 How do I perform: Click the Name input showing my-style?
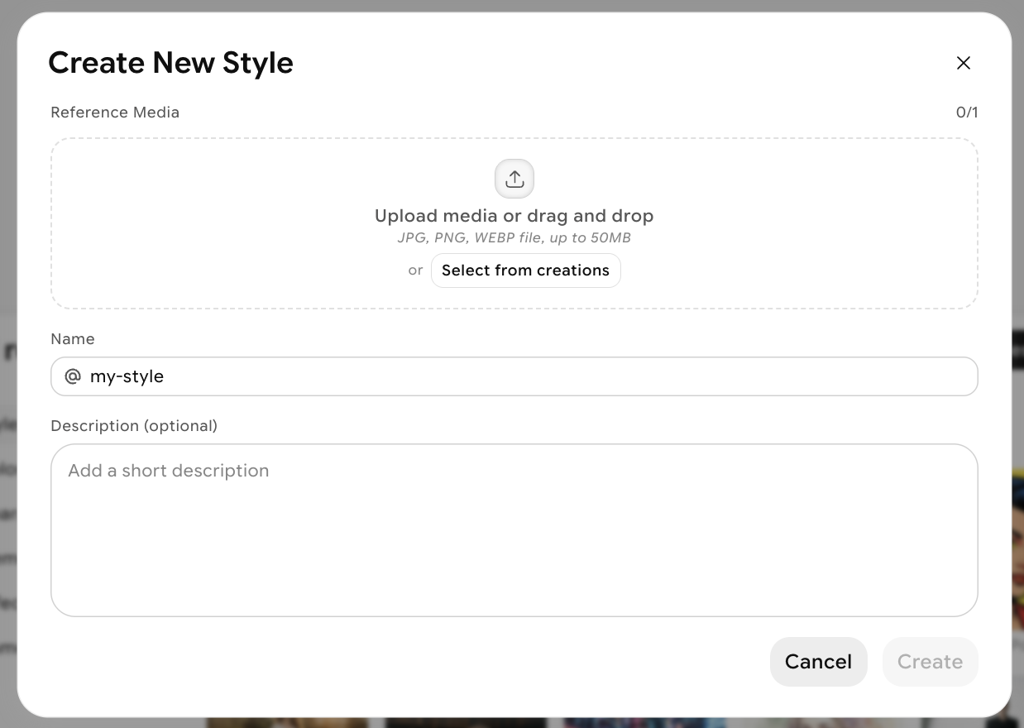tap(331, 376)
